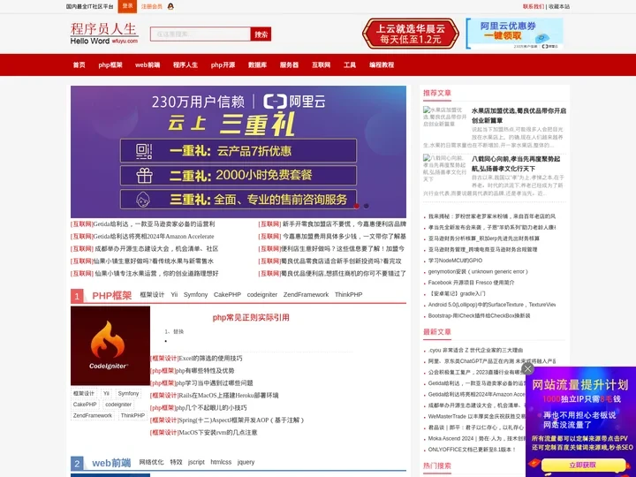Select the jquery tab in web前端 header
Viewport: 636px width, 477px height.
246,462
